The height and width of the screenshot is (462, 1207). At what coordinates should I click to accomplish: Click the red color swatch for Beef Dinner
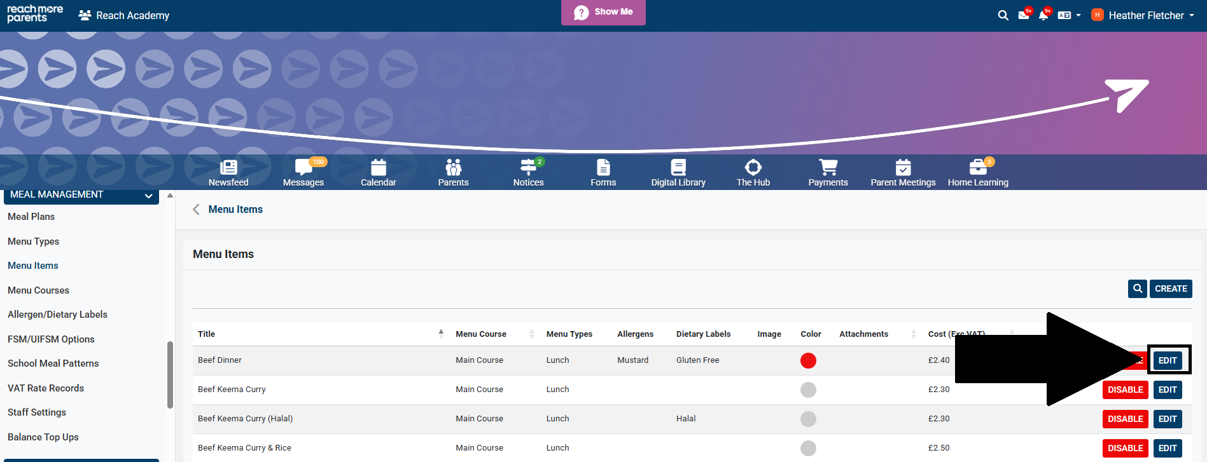pyautogui.click(x=808, y=360)
